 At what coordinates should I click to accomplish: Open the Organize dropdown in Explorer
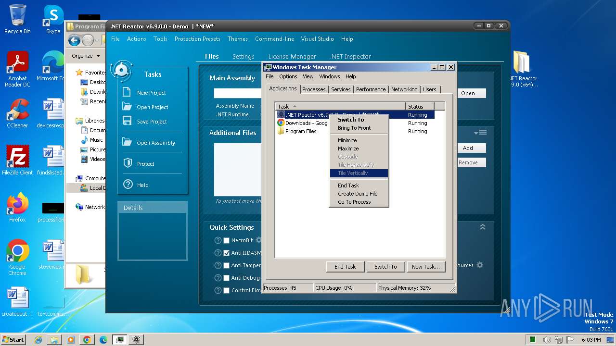[x=86, y=56]
